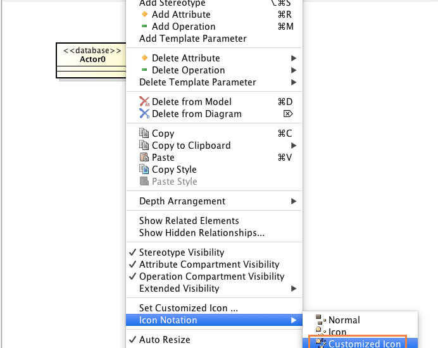The image size is (438, 348).
Task: Click the green Add Operation icon
Action: pos(144,27)
